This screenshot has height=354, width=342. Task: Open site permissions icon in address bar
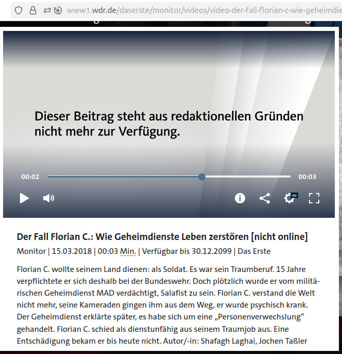[47, 10]
